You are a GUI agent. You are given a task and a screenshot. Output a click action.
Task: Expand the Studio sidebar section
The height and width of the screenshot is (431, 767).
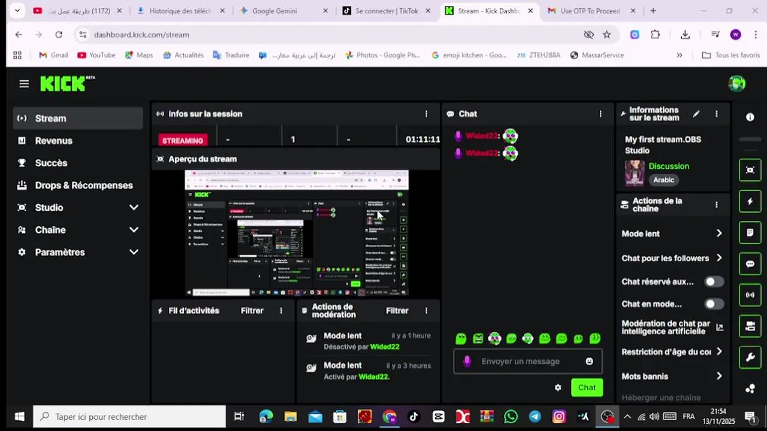click(134, 208)
